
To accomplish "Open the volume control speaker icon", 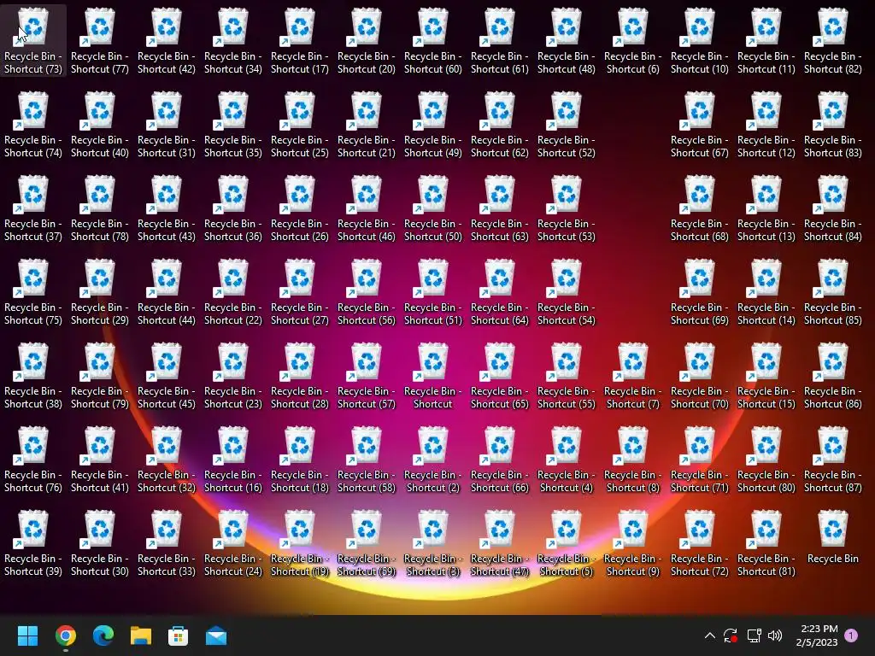I will click(x=774, y=635).
